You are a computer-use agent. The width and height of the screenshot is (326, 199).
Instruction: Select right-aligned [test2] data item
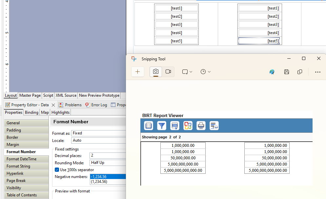point(259,16)
